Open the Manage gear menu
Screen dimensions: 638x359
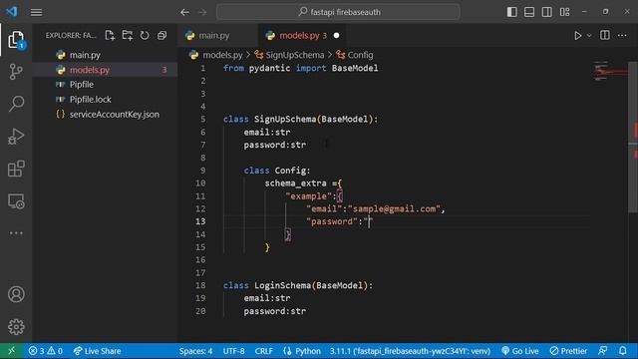[16, 327]
